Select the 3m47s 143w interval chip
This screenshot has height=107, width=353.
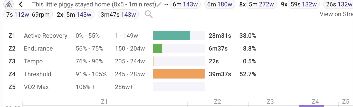[x=118, y=15]
